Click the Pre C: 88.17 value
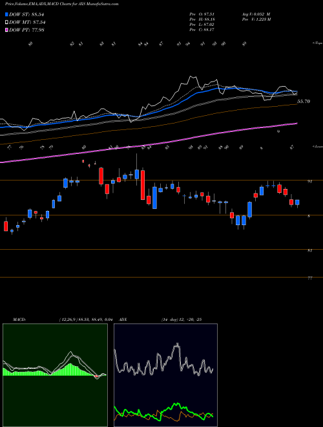 (x=202, y=29)
